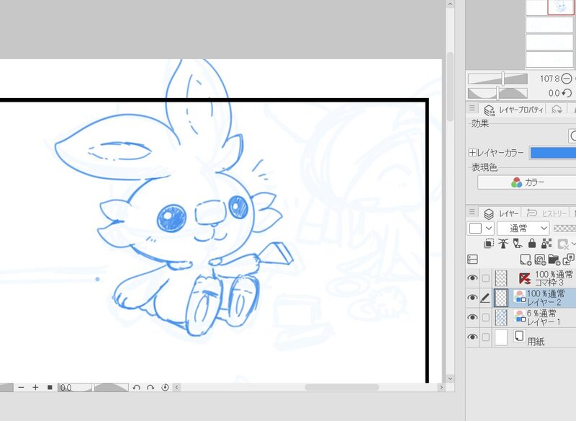Image resolution: width=576 pixels, height=421 pixels.
Task: Hide the 用紙 paper layer
Action: tap(472, 337)
